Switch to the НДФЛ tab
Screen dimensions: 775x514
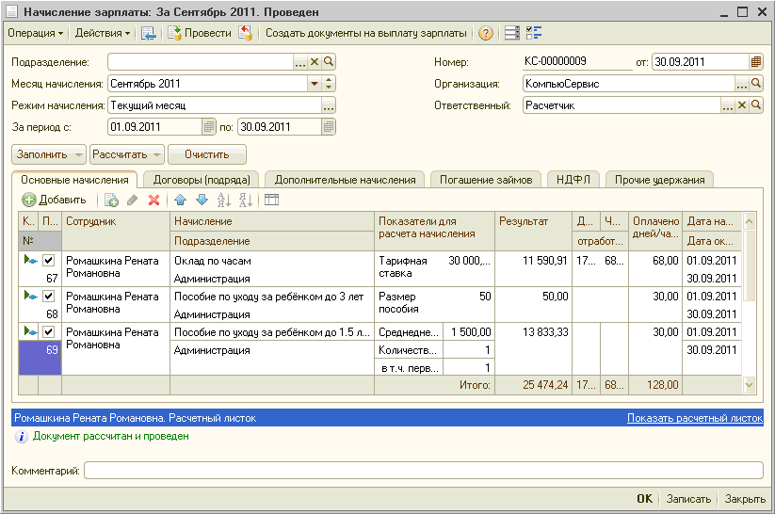coord(573,180)
